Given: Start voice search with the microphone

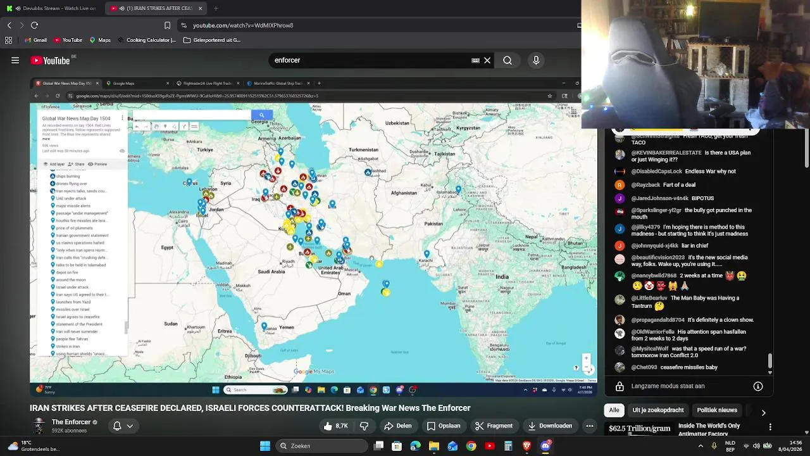Looking at the screenshot, I should [x=536, y=60].
